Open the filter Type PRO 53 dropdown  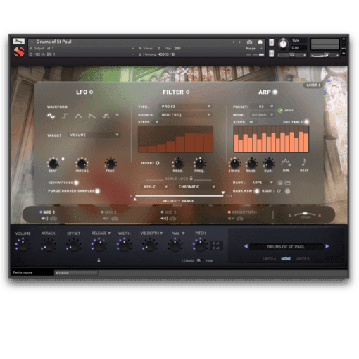coord(186,107)
